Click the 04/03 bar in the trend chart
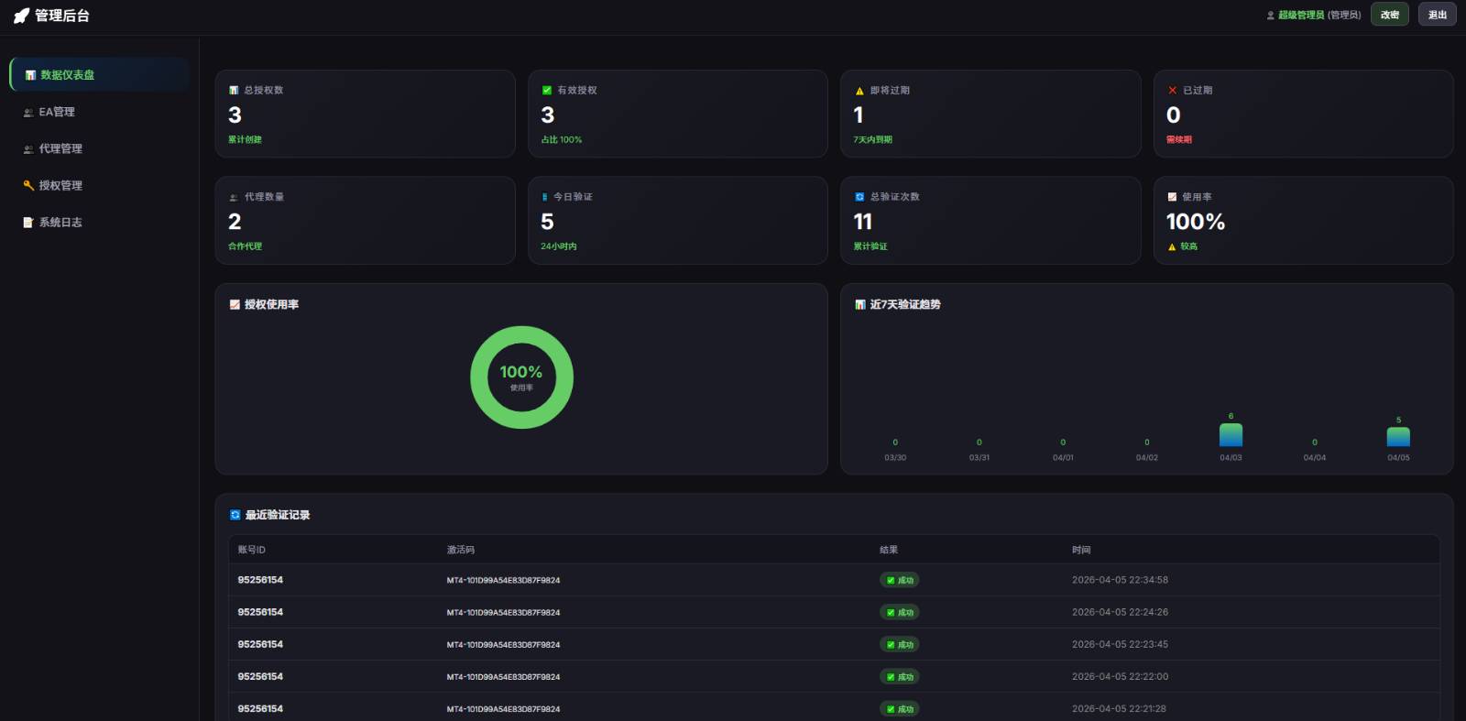 (1231, 435)
